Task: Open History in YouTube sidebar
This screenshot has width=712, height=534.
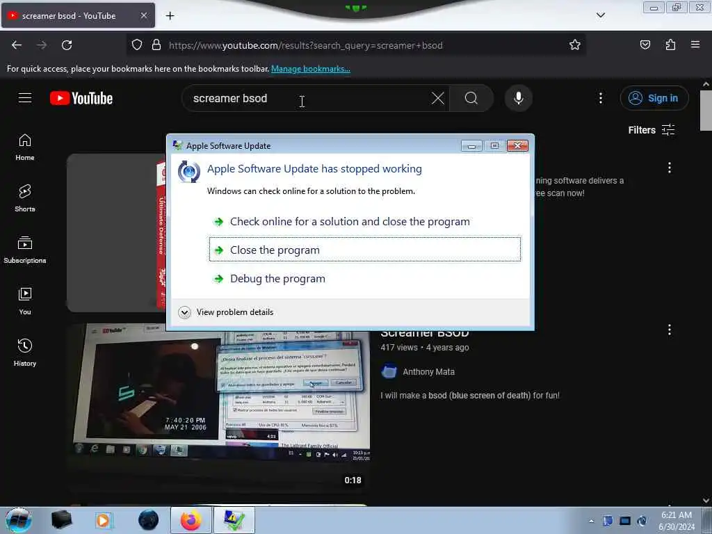Action: pos(25,353)
